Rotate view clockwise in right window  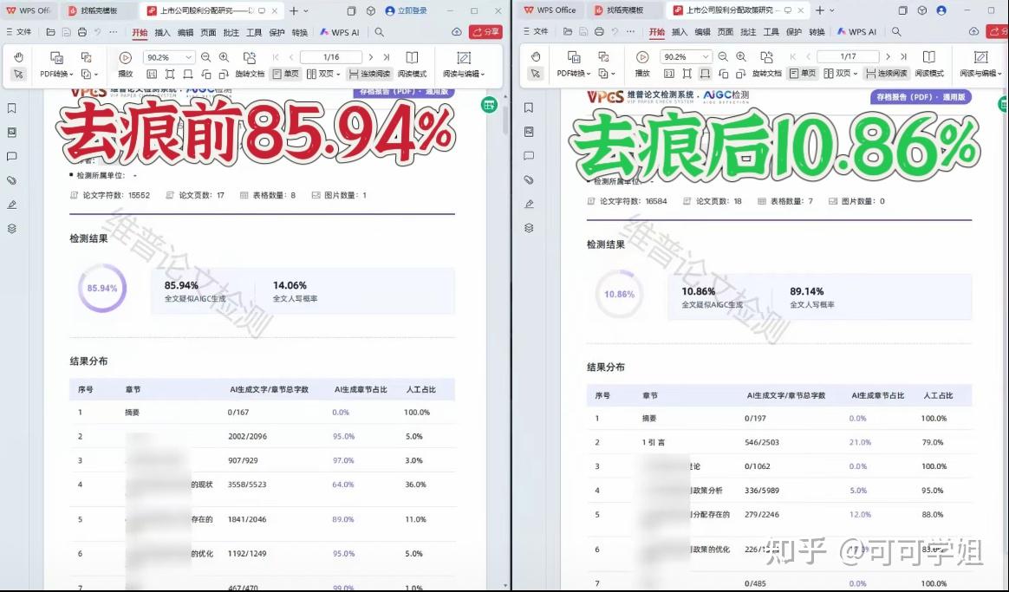[x=741, y=74]
